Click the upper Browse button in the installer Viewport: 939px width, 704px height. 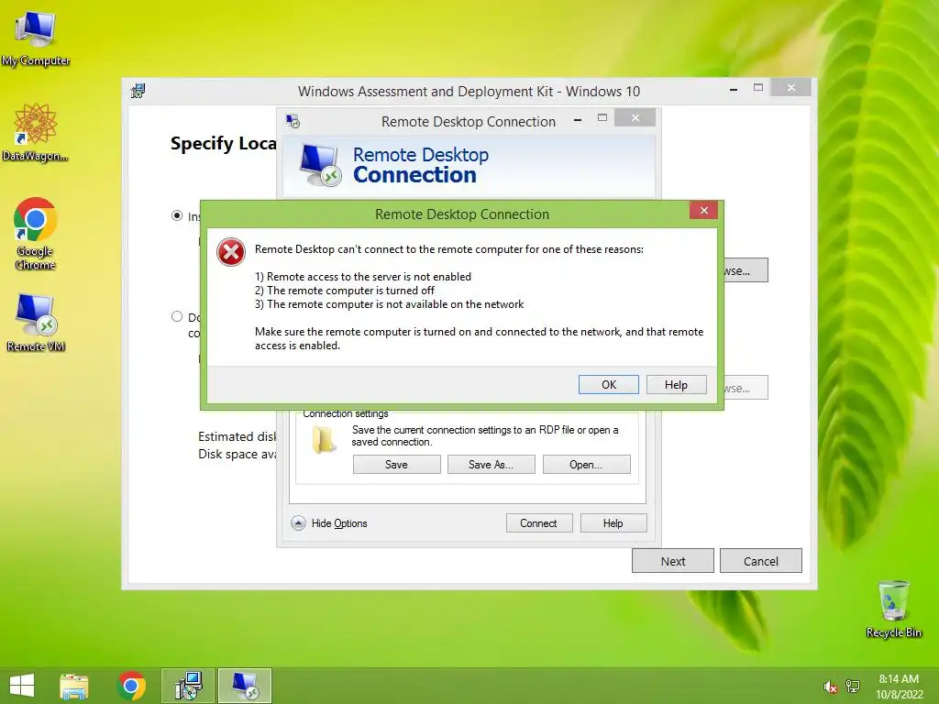[745, 270]
